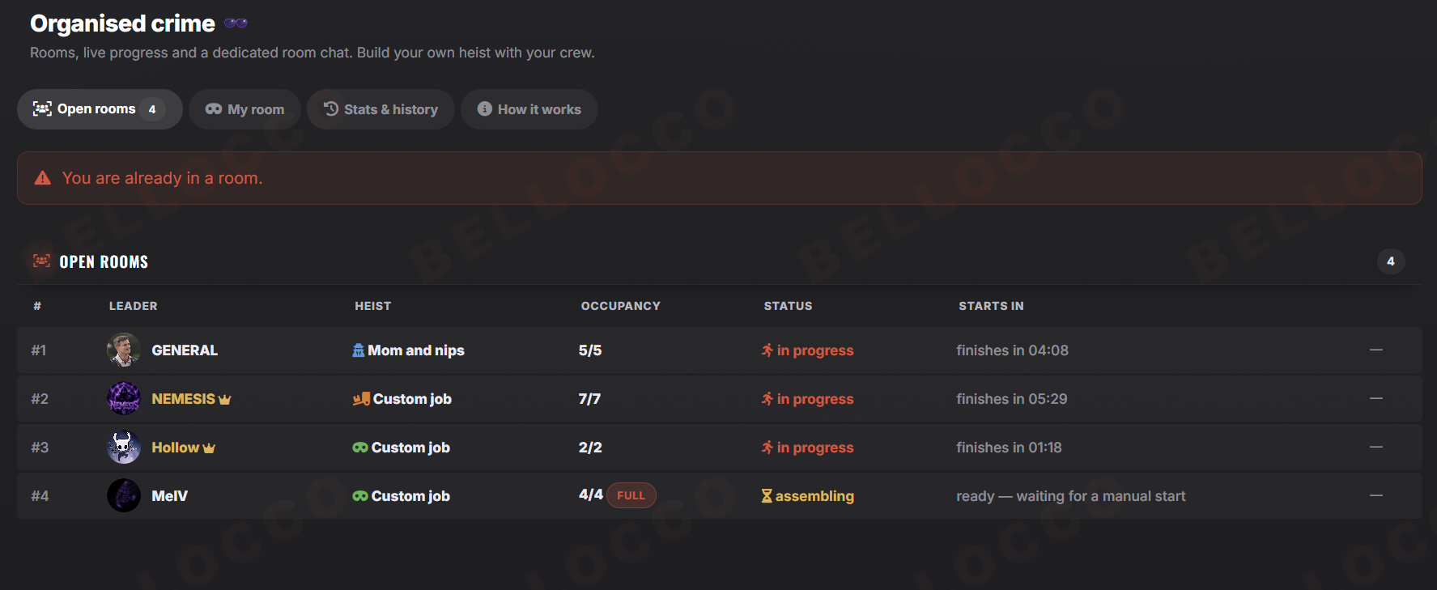Click the running figure icon in row #1 status
Image resolution: width=1437 pixels, height=590 pixels.
pos(767,350)
